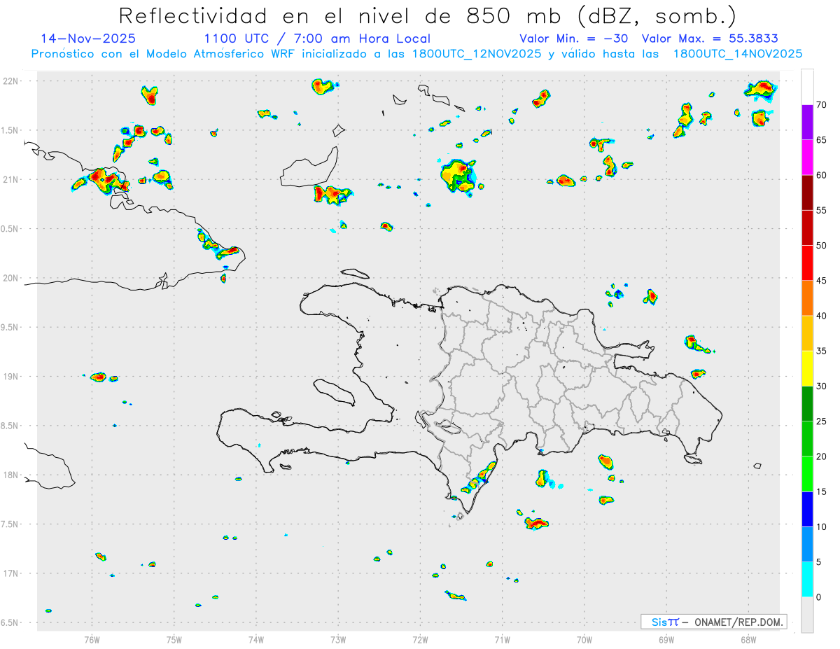Click the maroon 55–60 dBZ color band
This screenshot has height=649, width=840.
(807, 193)
